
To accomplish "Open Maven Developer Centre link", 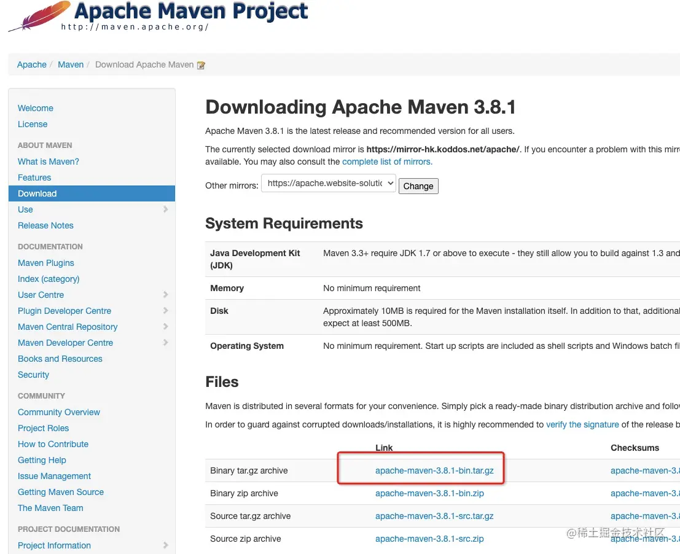I will click(x=66, y=343).
